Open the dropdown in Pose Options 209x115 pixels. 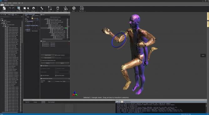click(62, 72)
